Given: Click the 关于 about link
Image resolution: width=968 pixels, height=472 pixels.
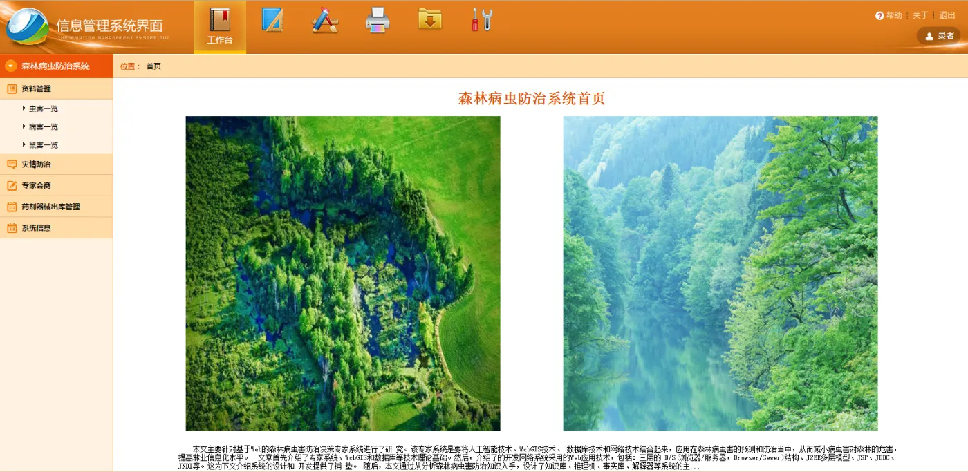Looking at the screenshot, I should coord(920,16).
